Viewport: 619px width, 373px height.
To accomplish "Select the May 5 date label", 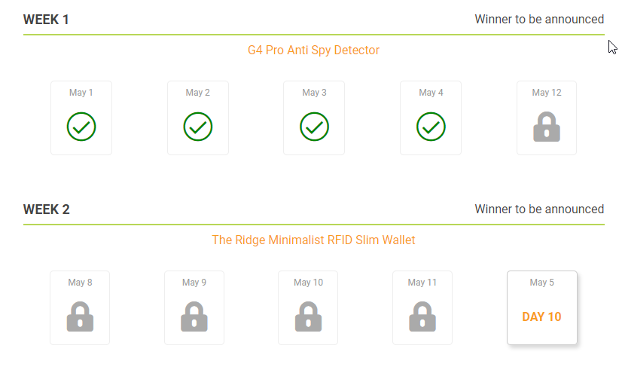I will (x=542, y=283).
